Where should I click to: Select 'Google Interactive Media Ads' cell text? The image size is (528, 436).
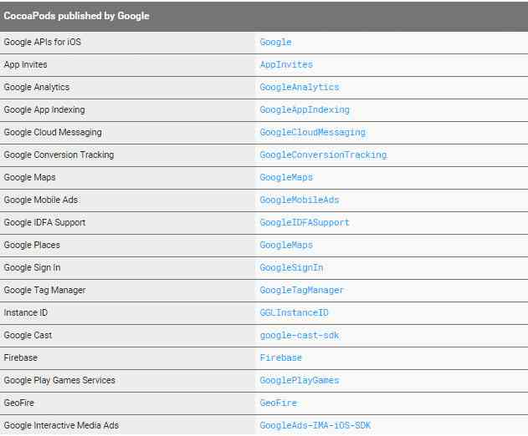point(61,425)
